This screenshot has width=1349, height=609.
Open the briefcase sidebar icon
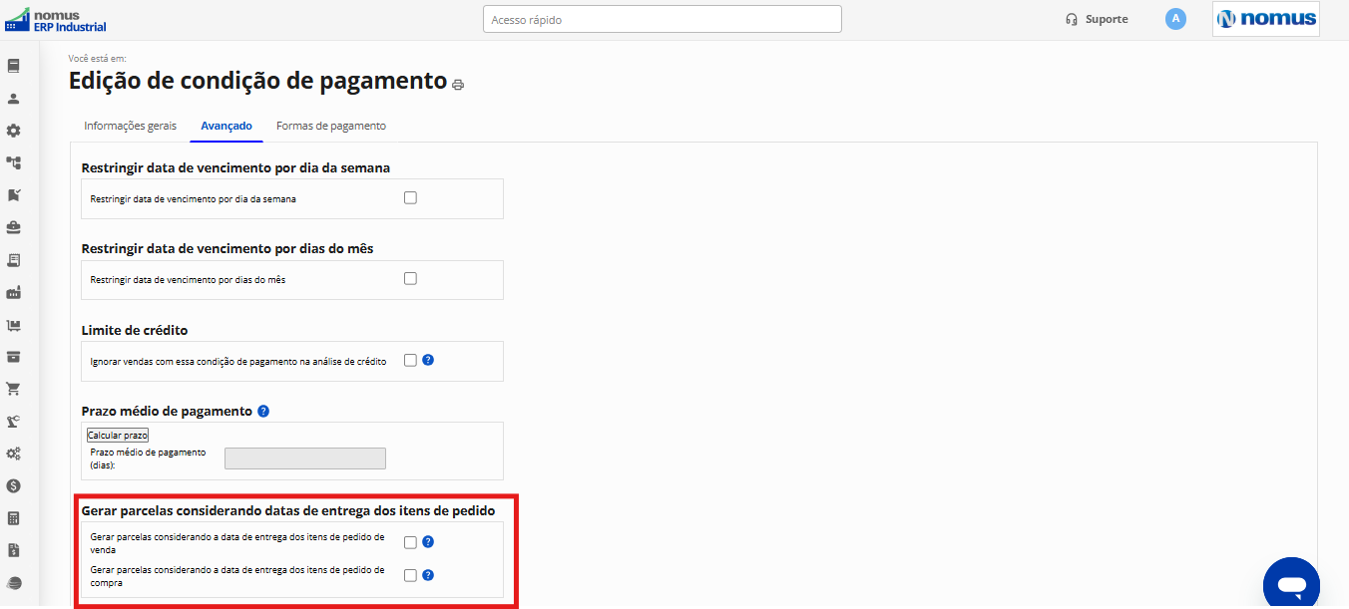pyautogui.click(x=14, y=227)
